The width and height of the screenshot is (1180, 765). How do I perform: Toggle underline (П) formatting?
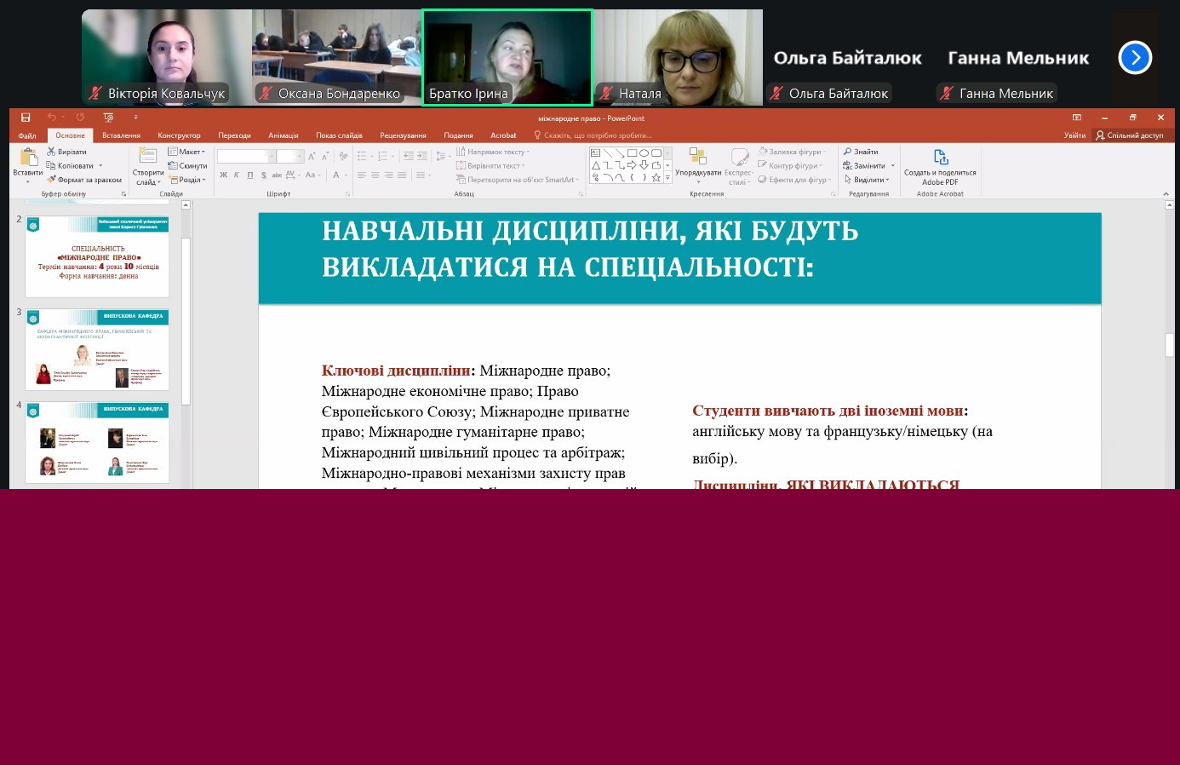click(x=249, y=174)
